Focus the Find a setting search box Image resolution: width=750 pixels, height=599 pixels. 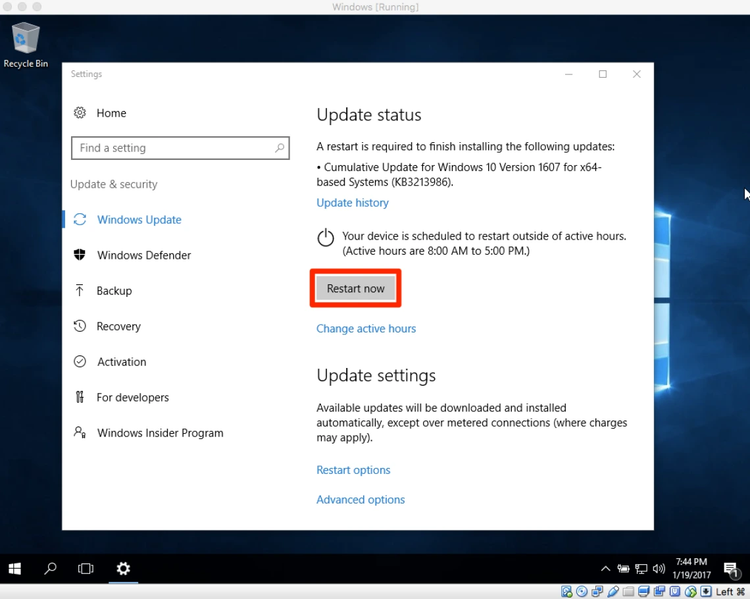[x=180, y=148]
